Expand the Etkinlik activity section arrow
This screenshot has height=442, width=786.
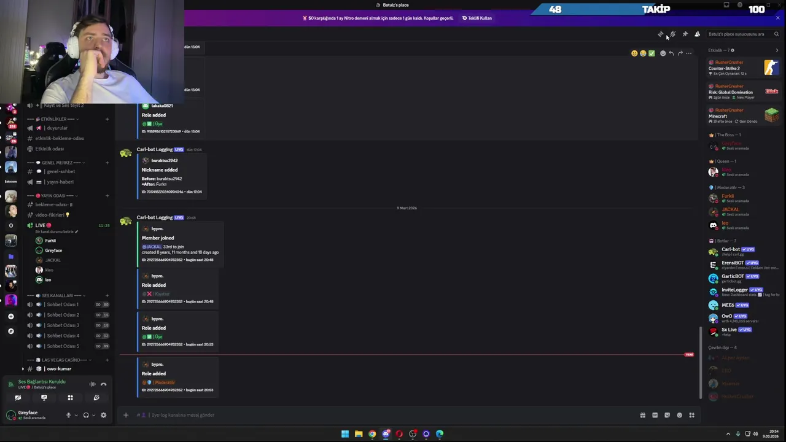[777, 50]
